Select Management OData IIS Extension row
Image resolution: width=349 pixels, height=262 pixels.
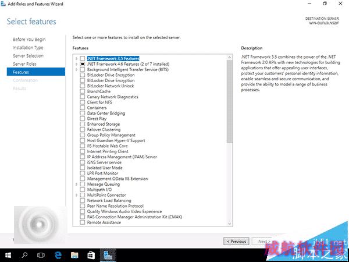117,179
